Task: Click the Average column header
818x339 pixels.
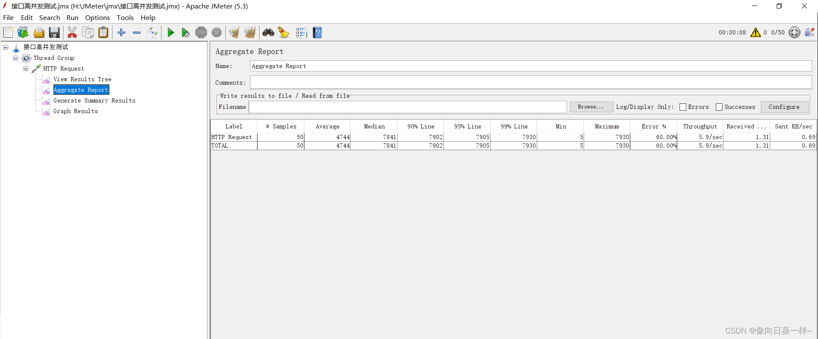Action: pyautogui.click(x=327, y=126)
